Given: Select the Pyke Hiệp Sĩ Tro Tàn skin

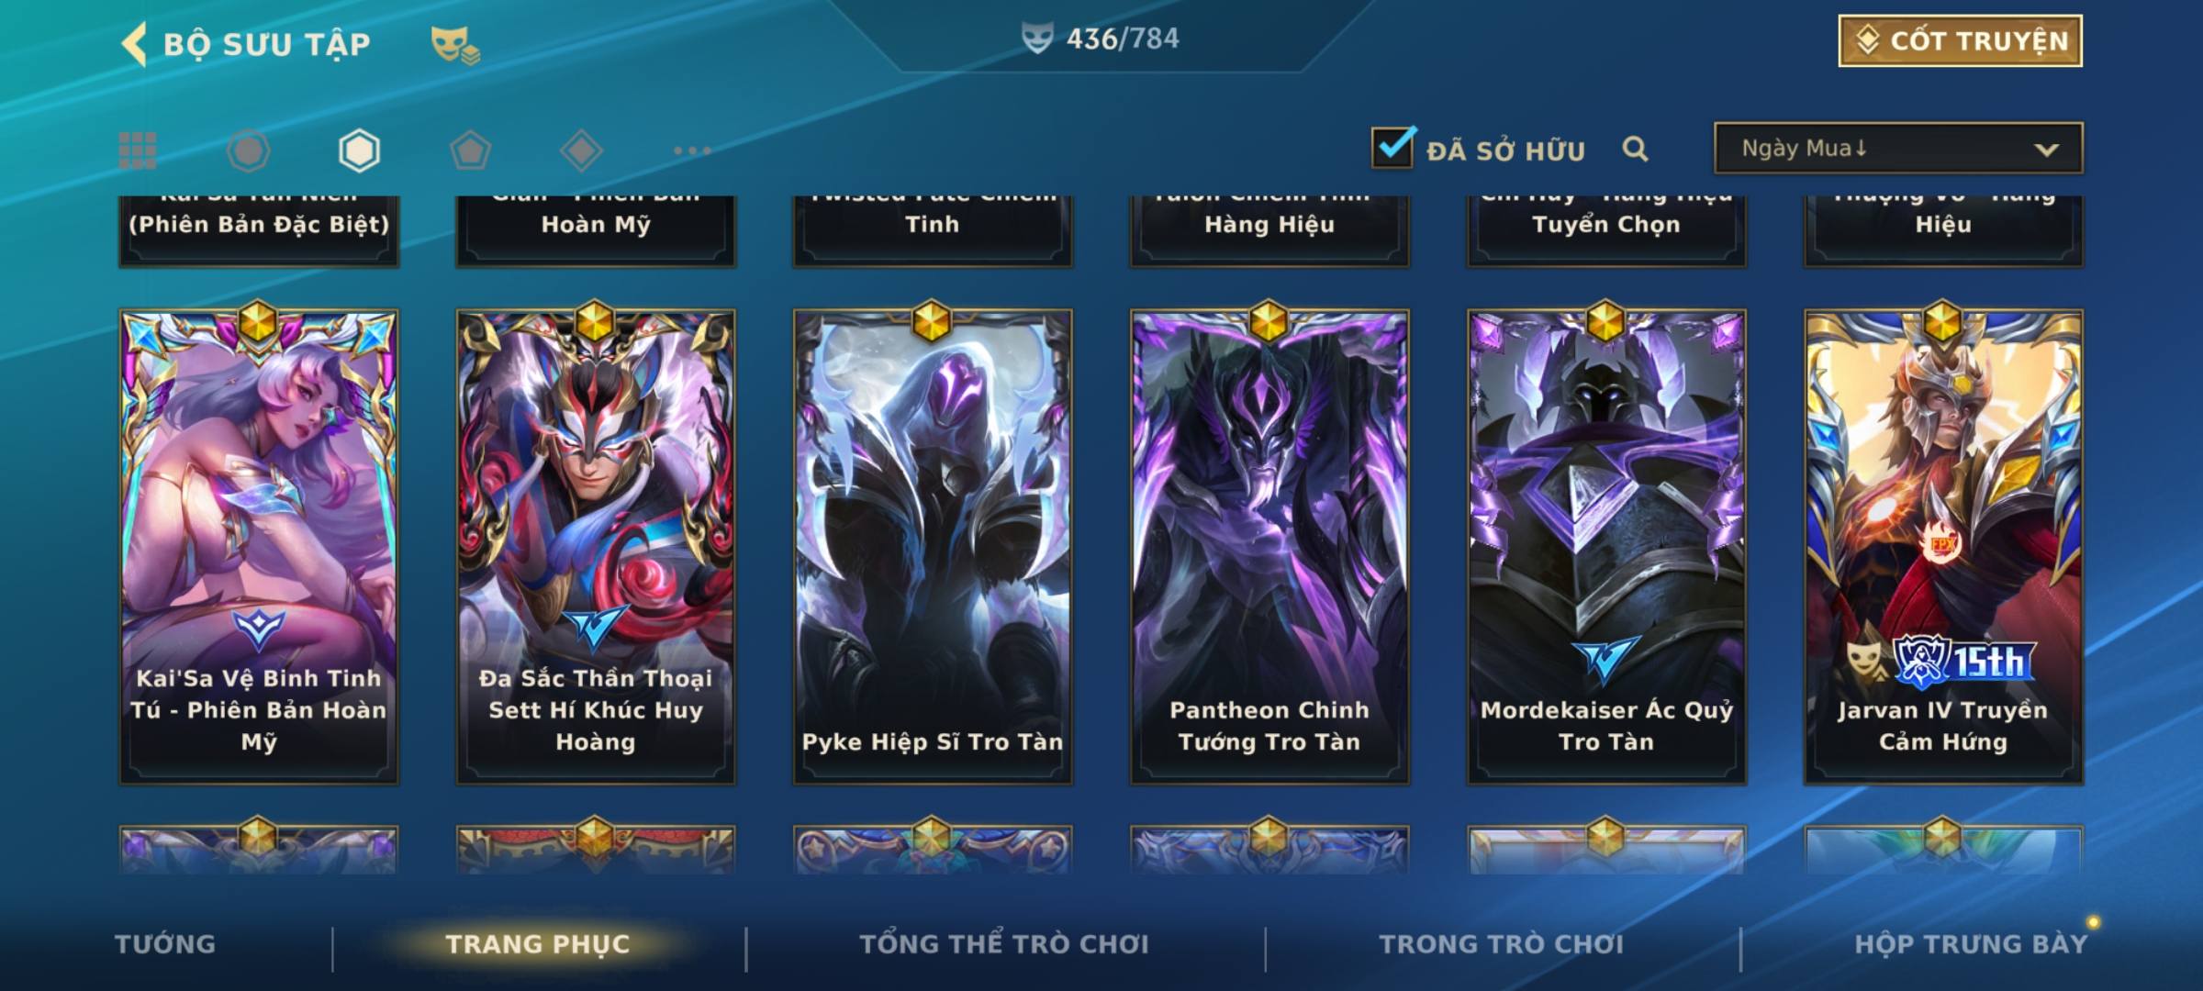Looking at the screenshot, I should (x=933, y=547).
